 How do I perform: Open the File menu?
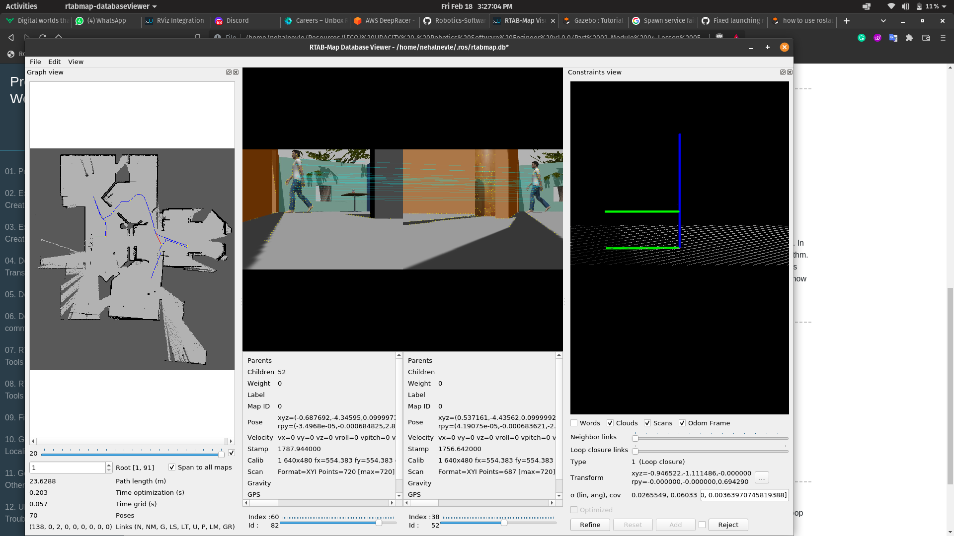point(35,62)
